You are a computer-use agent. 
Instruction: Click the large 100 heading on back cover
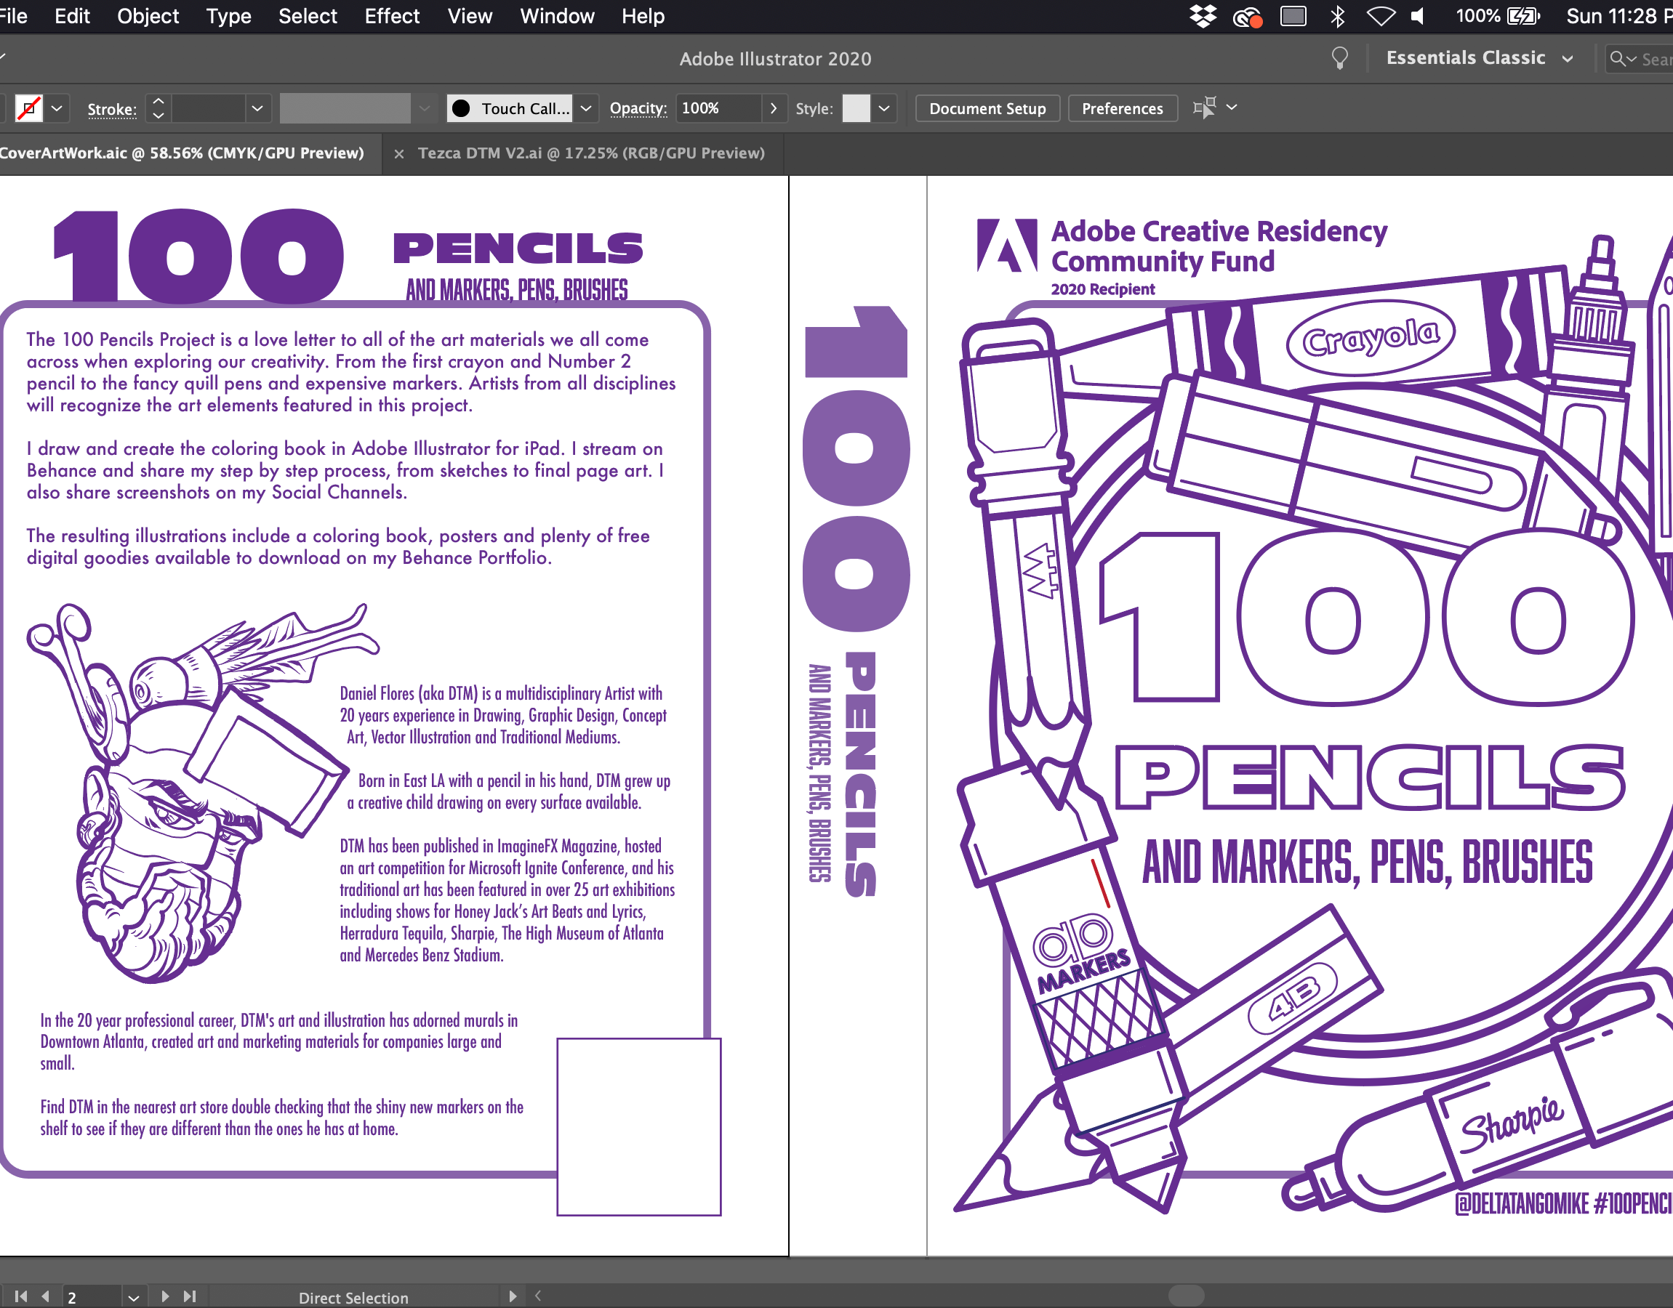click(198, 256)
